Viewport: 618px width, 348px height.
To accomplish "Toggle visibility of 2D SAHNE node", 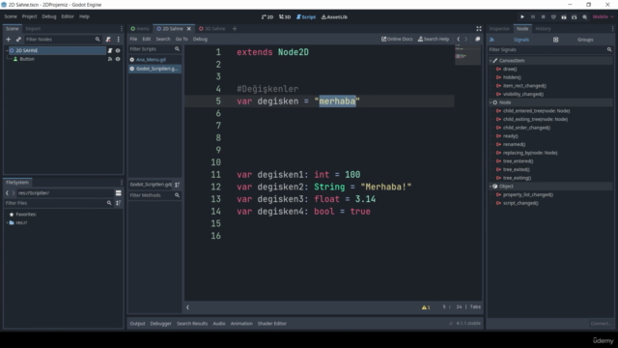I will click(118, 50).
